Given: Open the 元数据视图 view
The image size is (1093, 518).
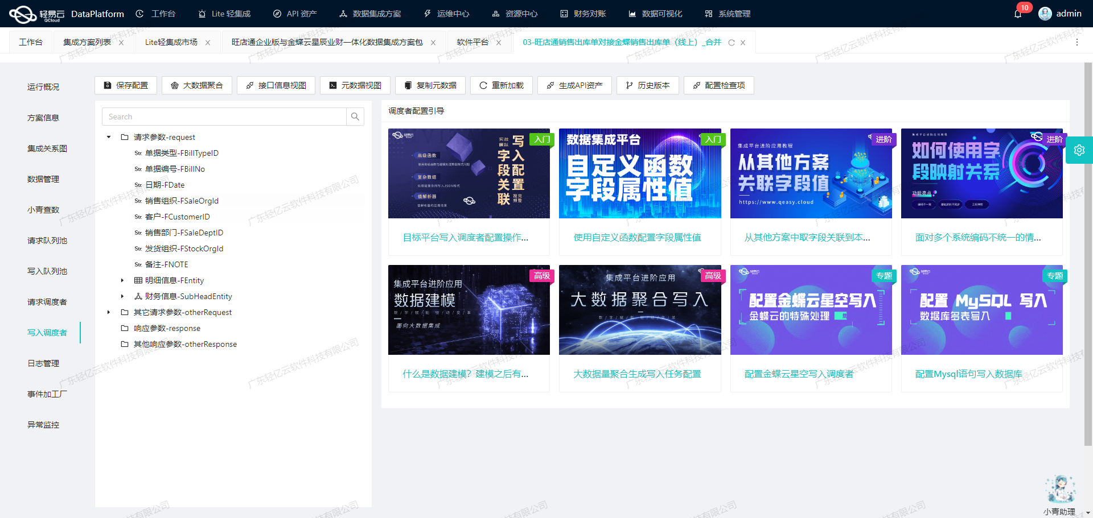Looking at the screenshot, I should [355, 85].
